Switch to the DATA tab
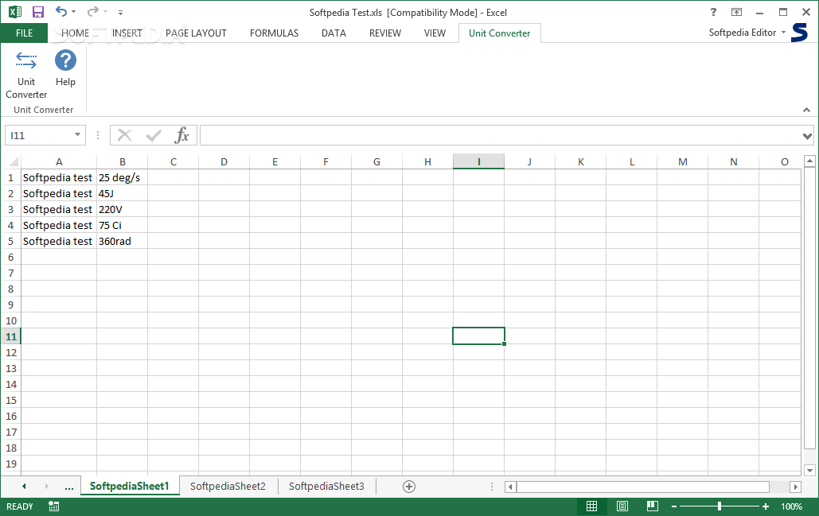Image resolution: width=819 pixels, height=516 pixels. (x=333, y=33)
